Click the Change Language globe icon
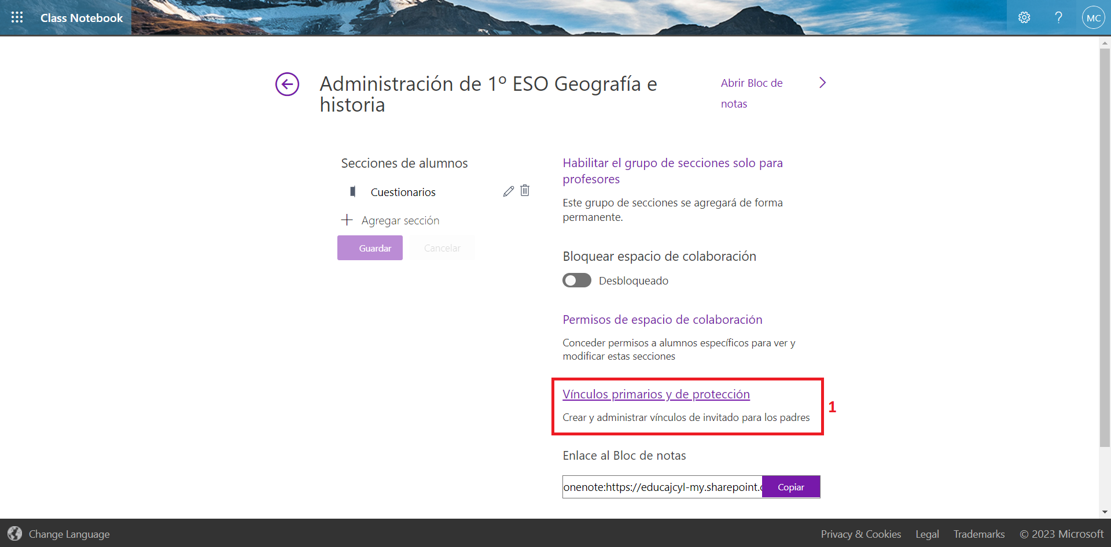The height and width of the screenshot is (547, 1111). pos(14,534)
